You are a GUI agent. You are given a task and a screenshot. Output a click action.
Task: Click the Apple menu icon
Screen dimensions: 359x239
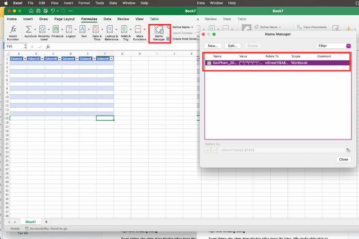point(6,3)
